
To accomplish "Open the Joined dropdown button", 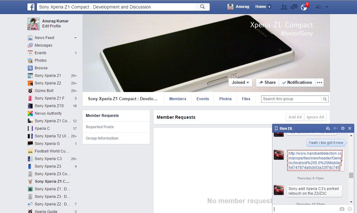I will click(x=240, y=82).
